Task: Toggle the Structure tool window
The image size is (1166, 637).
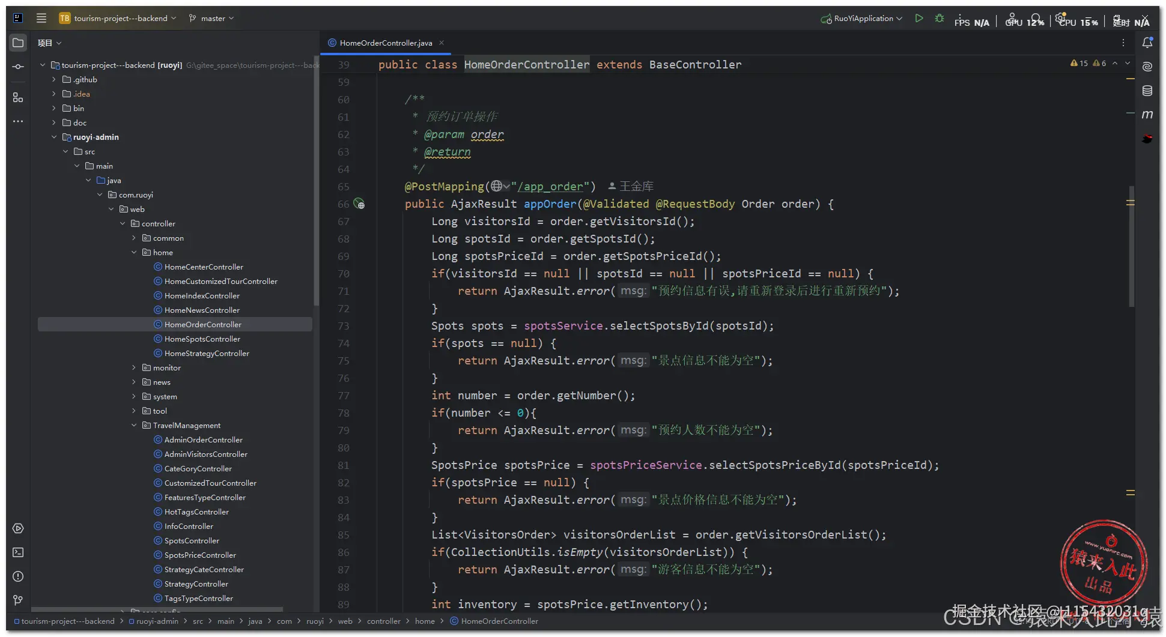Action: click(18, 97)
